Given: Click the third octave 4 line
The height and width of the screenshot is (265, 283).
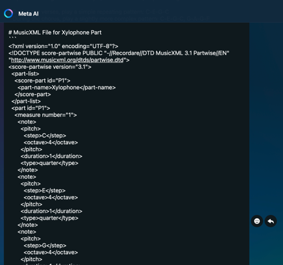Looking at the screenshot, I should [x=51, y=253].
